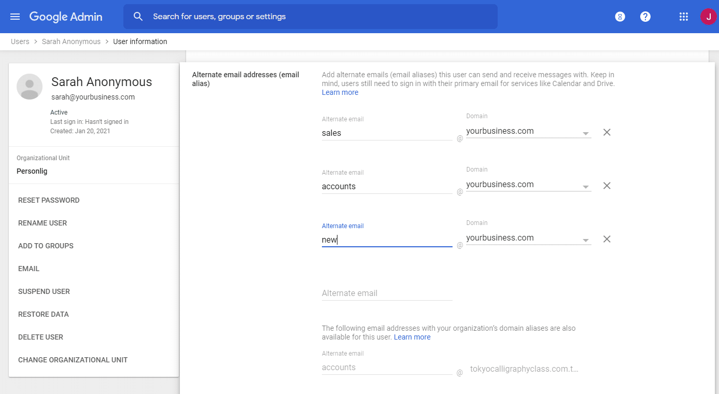Screen dimensions: 719x394
Task: Select RESET PASSWORD in the sidebar
Action: (48, 200)
